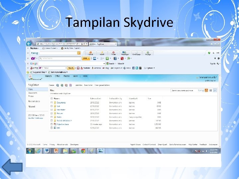Screen dimensions: 239x179
Task: Click the IM page toolbar icon
Action: 148,53
